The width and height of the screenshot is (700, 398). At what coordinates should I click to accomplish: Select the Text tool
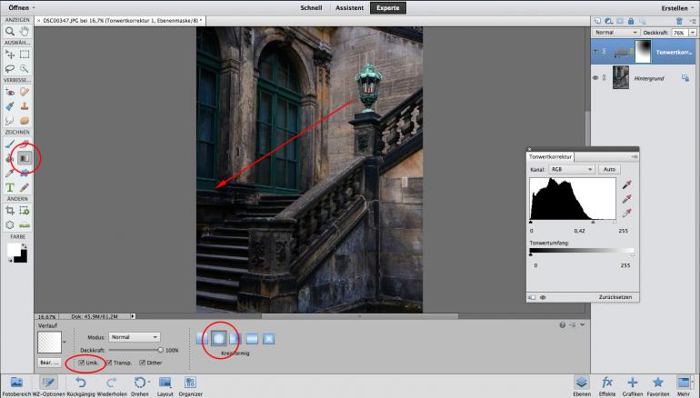click(10, 187)
